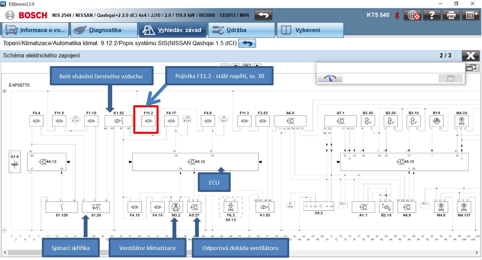Select solenoid valve Y6.2

tap(231, 207)
